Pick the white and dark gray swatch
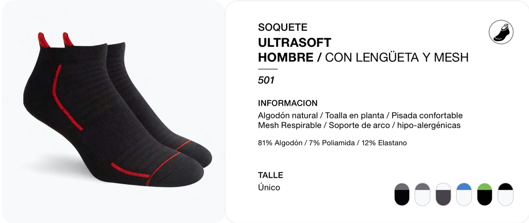The height and width of the screenshot is (223, 529). click(x=443, y=194)
